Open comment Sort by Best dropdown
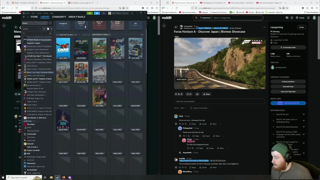 click(183, 108)
